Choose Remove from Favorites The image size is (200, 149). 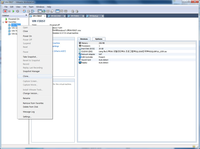pos(35,103)
